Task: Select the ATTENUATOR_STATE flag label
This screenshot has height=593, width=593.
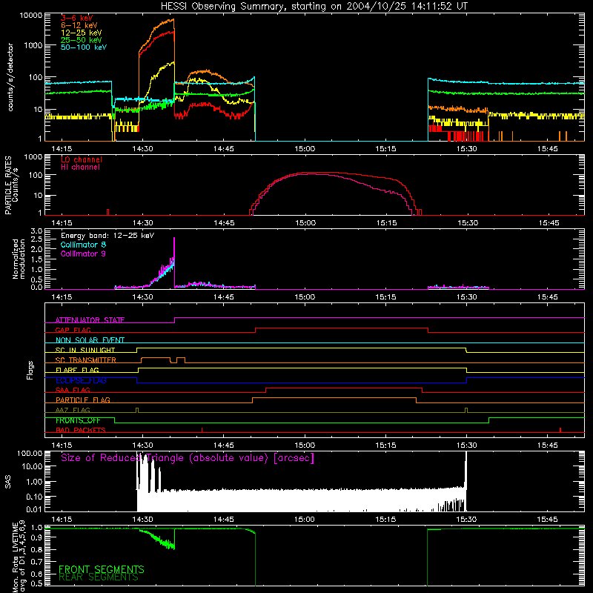Action: pyautogui.click(x=90, y=320)
